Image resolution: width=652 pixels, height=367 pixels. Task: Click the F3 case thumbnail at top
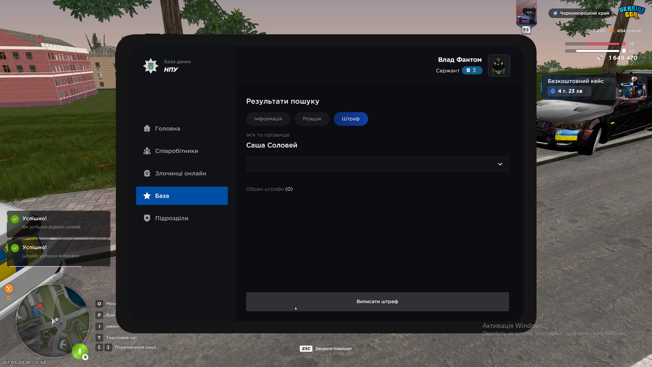tap(526, 14)
